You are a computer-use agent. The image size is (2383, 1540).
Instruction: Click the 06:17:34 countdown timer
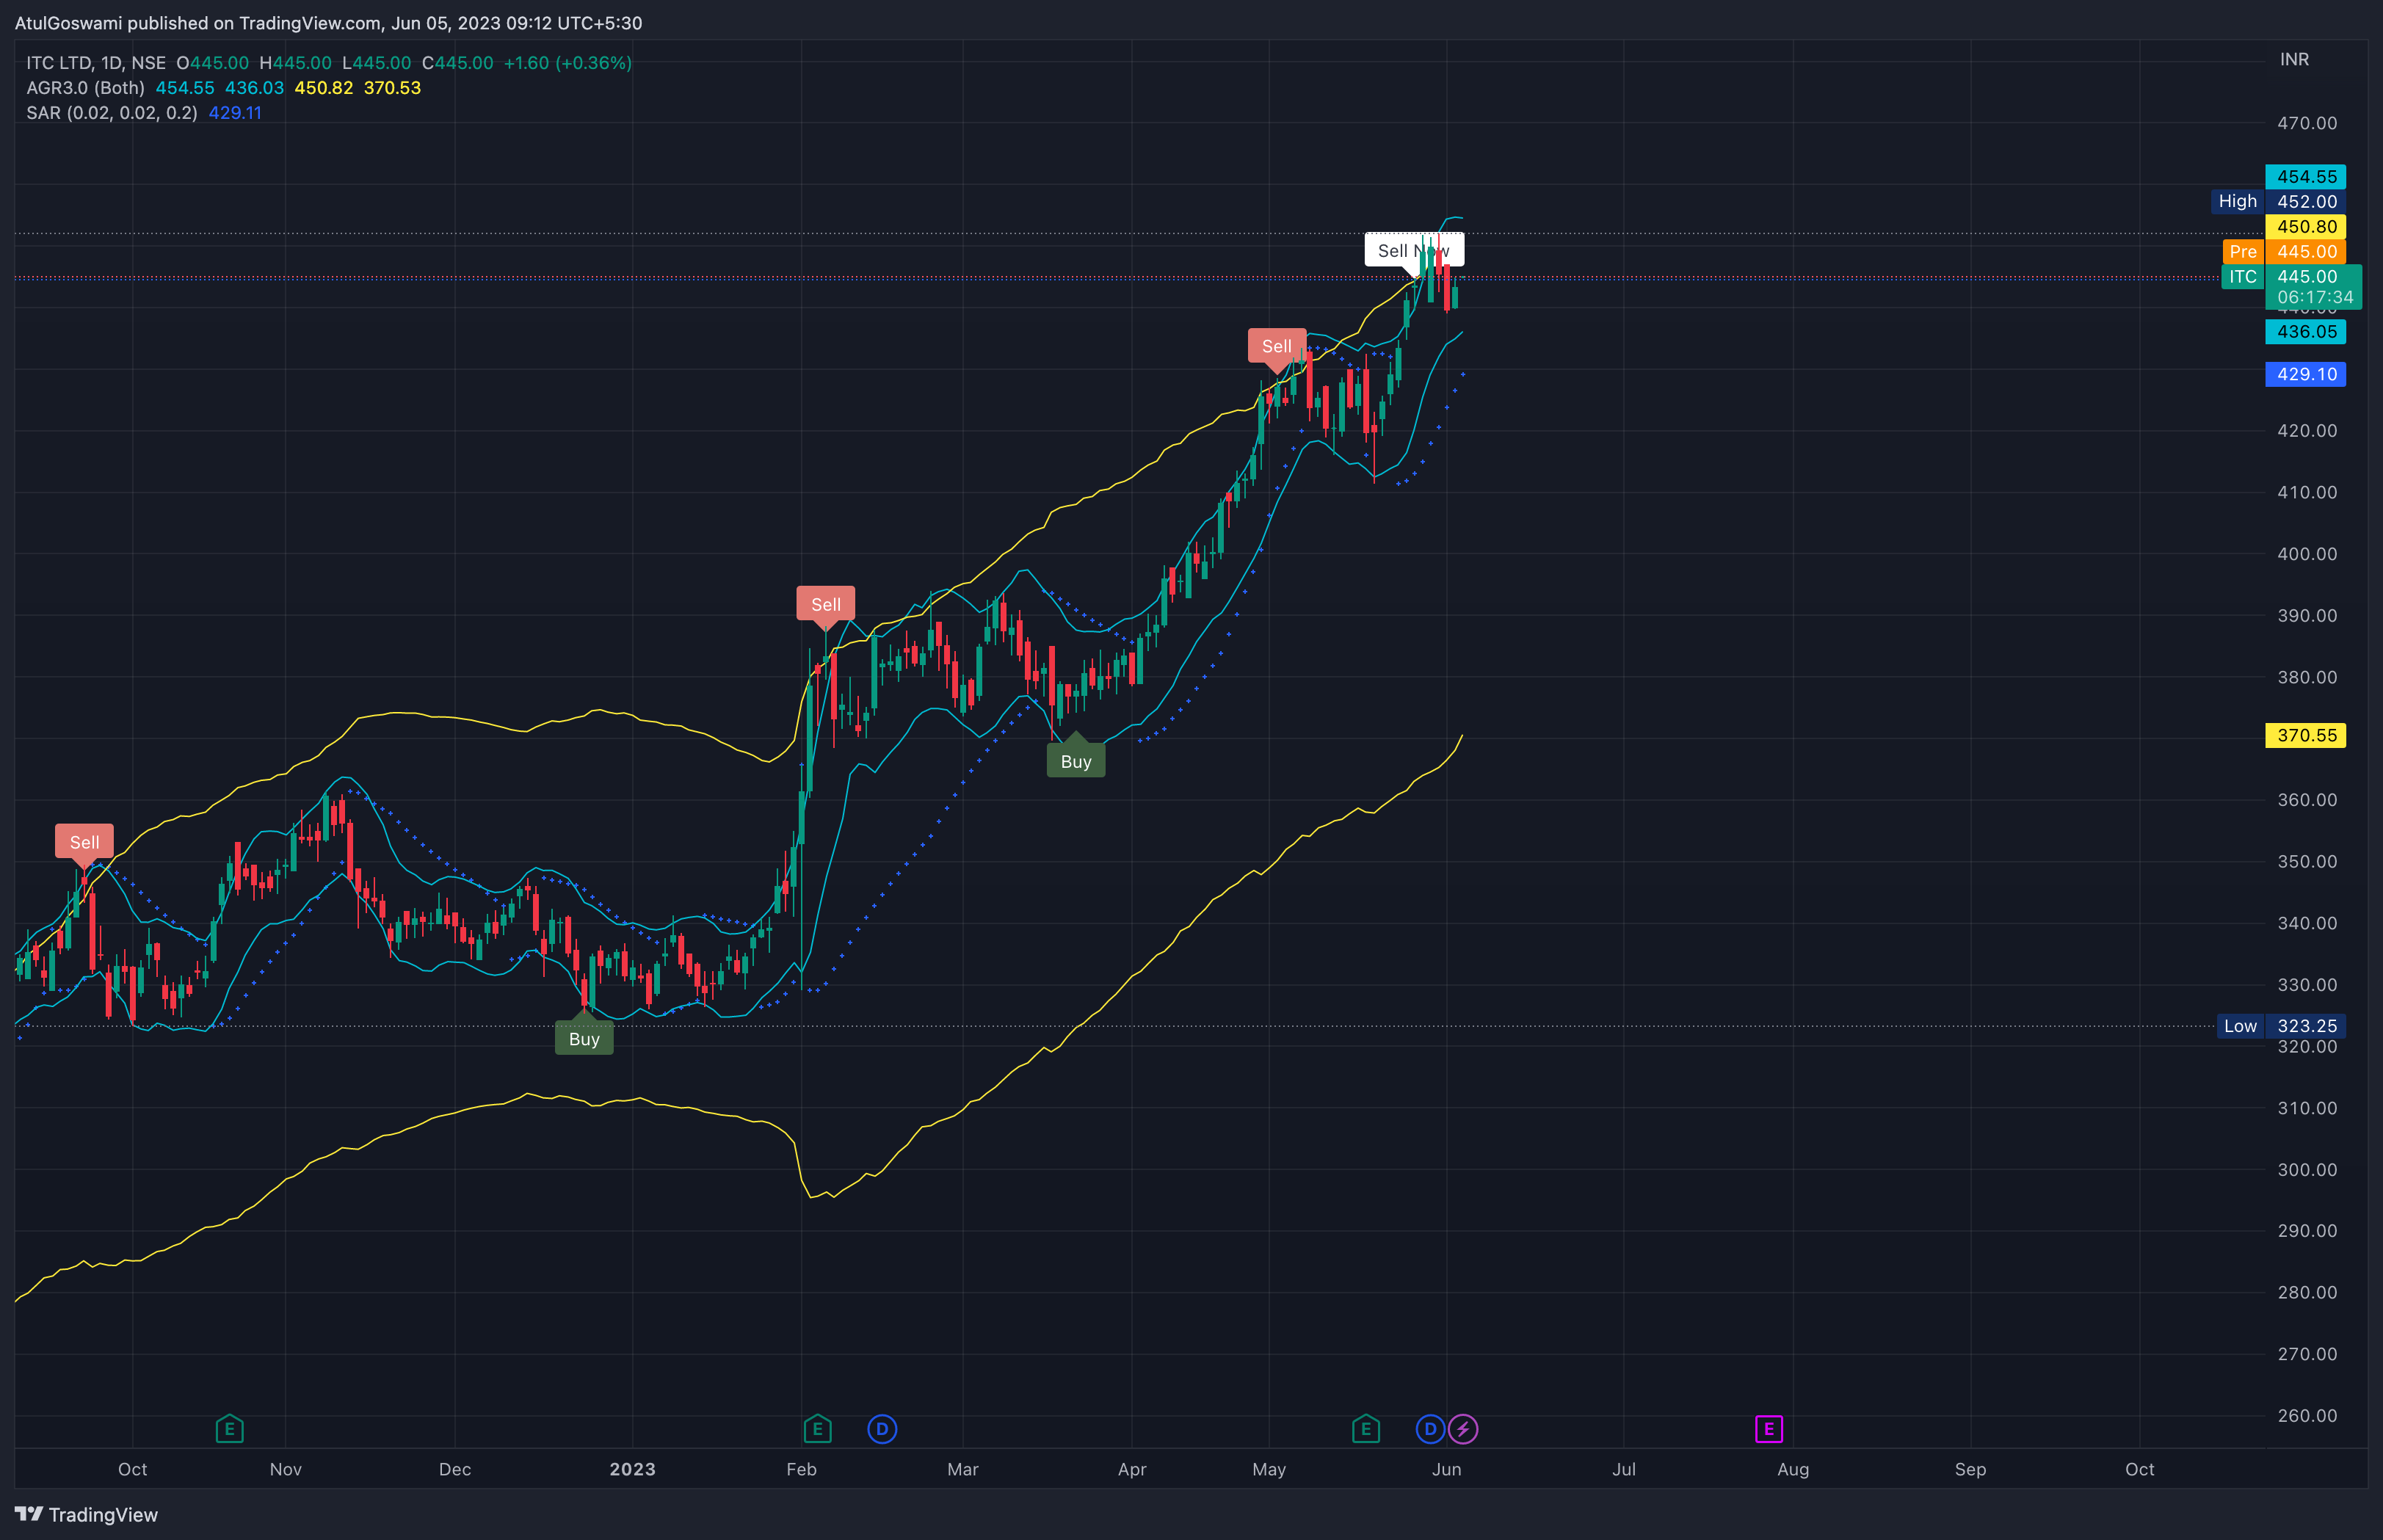2314,297
